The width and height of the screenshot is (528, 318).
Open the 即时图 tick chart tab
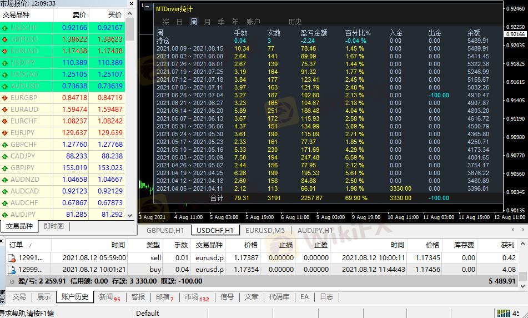(x=54, y=226)
